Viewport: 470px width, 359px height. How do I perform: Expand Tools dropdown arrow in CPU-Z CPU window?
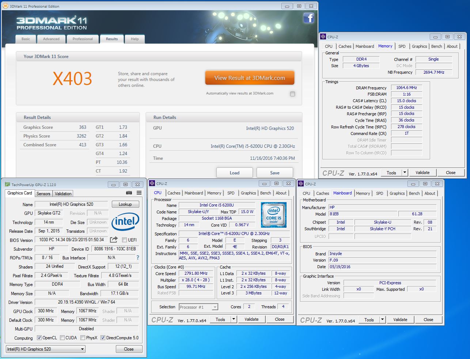coord(234,319)
